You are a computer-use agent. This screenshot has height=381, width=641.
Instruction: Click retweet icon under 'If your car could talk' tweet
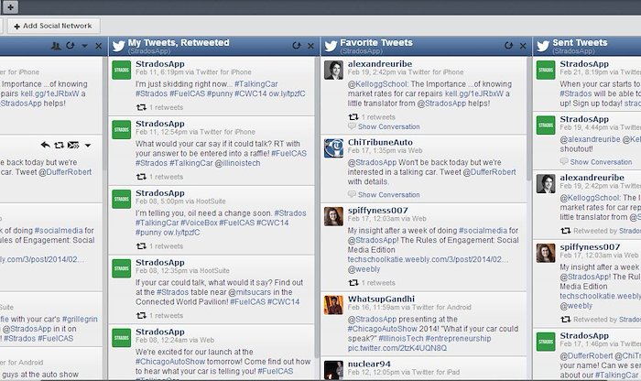tap(141, 316)
